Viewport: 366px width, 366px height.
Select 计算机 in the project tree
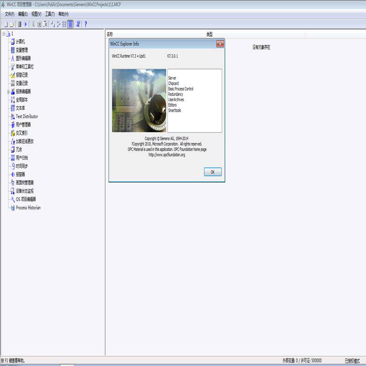tap(20, 42)
